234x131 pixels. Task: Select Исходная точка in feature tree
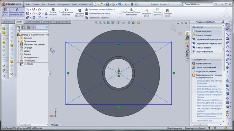pyautogui.click(x=31, y=57)
